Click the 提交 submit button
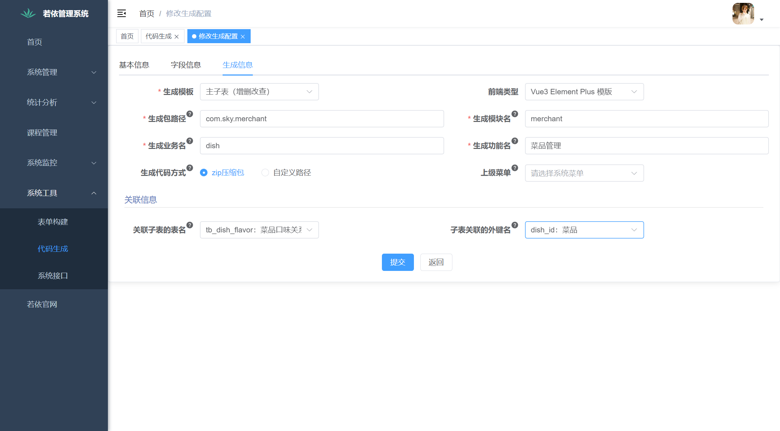The image size is (780, 431). tap(398, 262)
